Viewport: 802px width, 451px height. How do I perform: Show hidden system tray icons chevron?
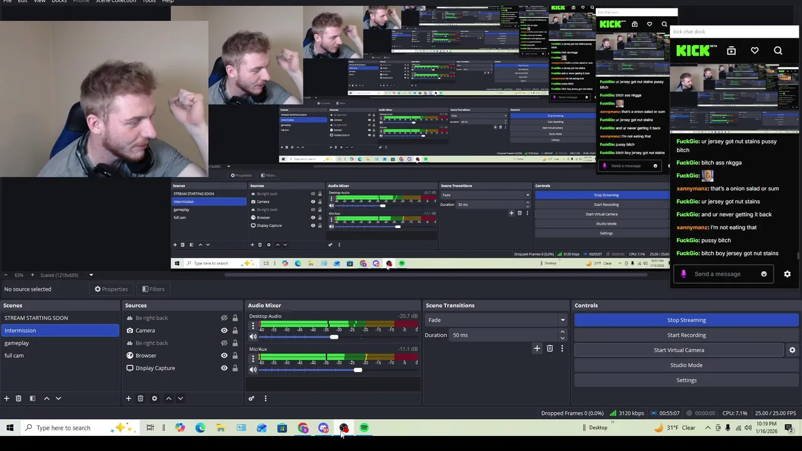pyautogui.click(x=708, y=428)
